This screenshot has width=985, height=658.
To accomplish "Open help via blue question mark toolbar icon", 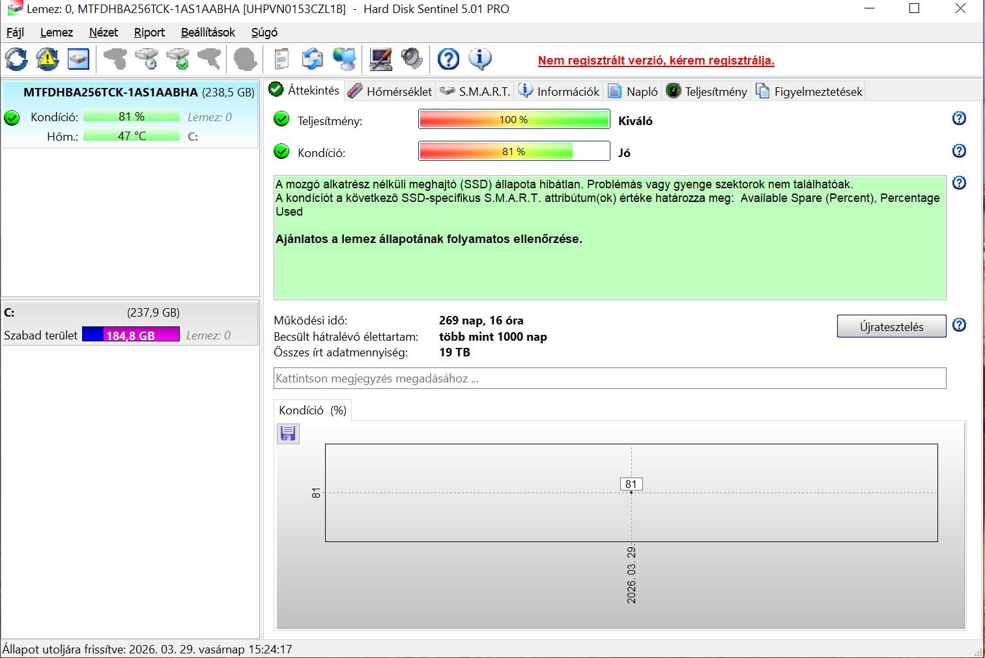I will [448, 59].
